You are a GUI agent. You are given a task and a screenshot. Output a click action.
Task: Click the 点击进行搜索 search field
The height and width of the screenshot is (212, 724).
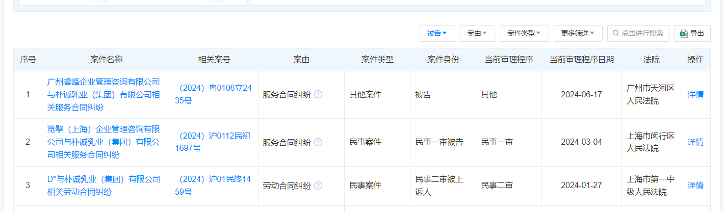coord(642,34)
